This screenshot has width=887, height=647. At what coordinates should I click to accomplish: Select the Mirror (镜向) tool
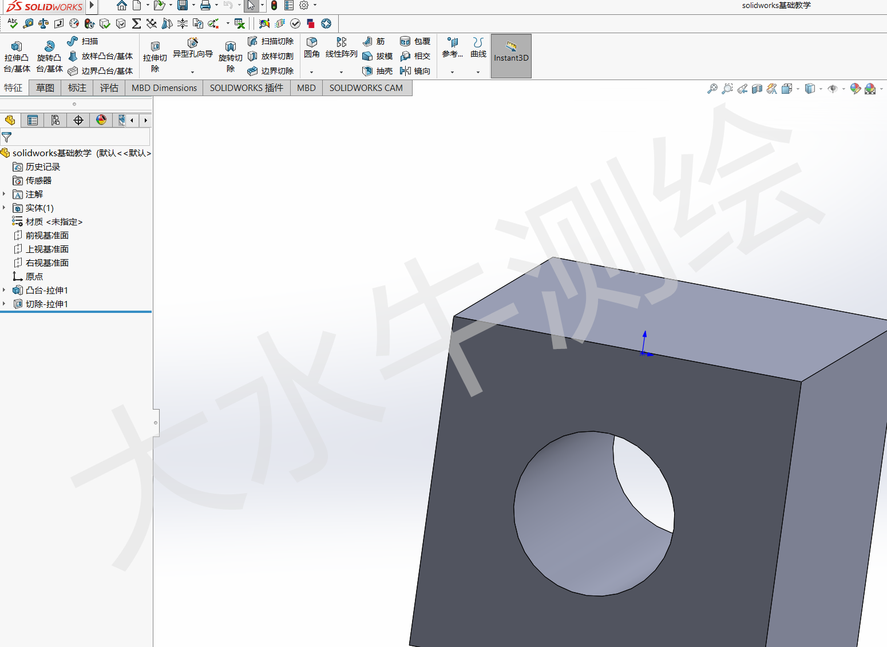point(416,70)
